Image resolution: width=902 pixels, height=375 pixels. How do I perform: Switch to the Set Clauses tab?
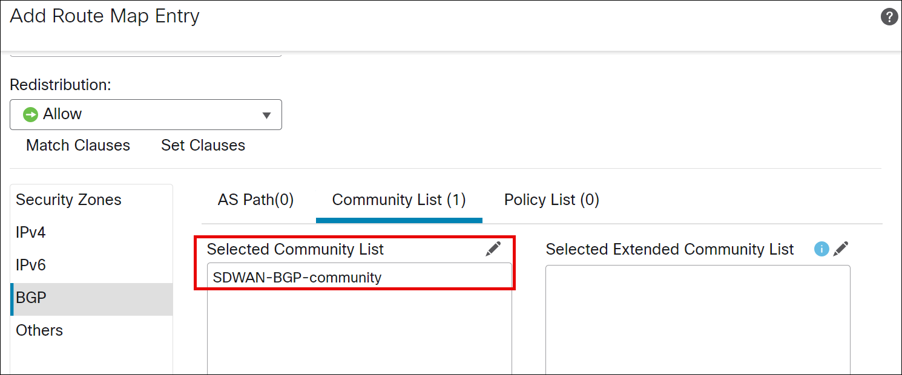203,145
